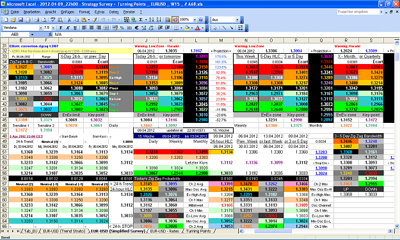Image resolution: width=400 pixels, height=240 pixels.
Task: Expand the Borders style arrow
Action: [x=181, y=28]
